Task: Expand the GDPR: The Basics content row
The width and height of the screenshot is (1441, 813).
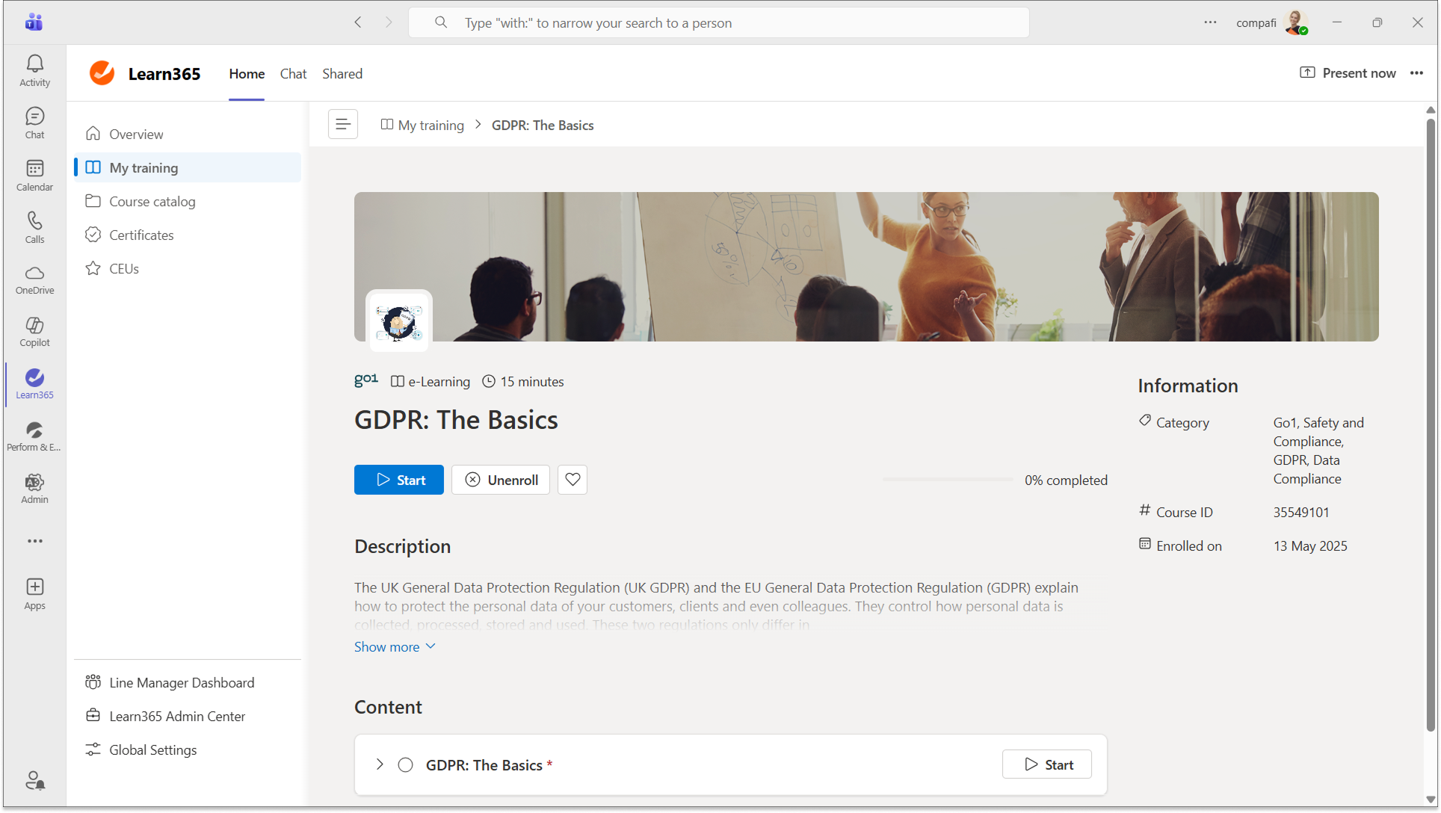Action: pos(380,764)
